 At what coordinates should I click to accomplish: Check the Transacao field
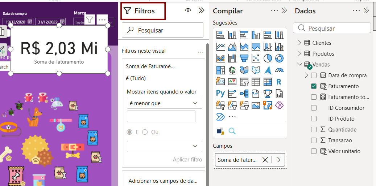314,140
